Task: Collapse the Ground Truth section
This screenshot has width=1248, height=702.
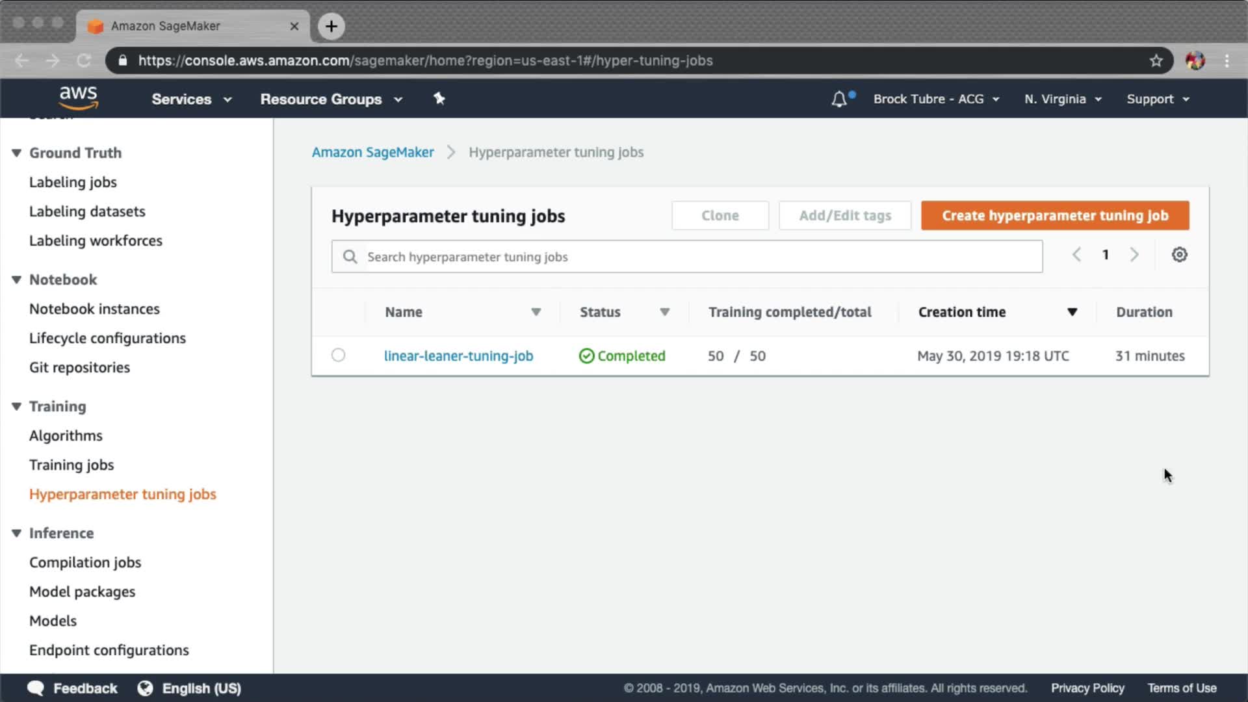Action: [x=16, y=153]
